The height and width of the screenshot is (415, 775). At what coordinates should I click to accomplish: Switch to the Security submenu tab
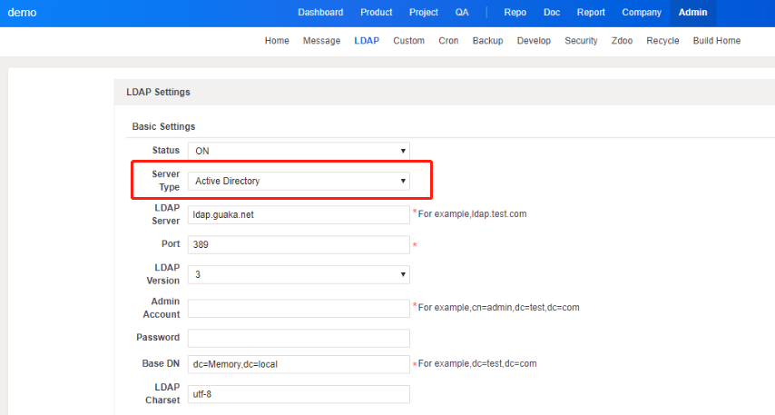pos(581,41)
